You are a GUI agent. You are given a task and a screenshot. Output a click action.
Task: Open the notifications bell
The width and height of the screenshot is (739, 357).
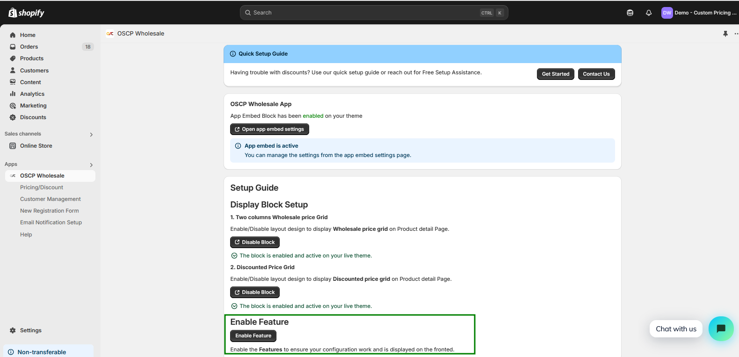[648, 13]
